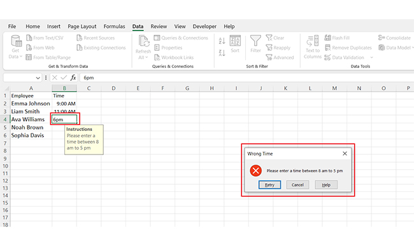The height and width of the screenshot is (246, 414).
Task: Click Cancel in Wrong Time dialog
Action: [x=297, y=185]
